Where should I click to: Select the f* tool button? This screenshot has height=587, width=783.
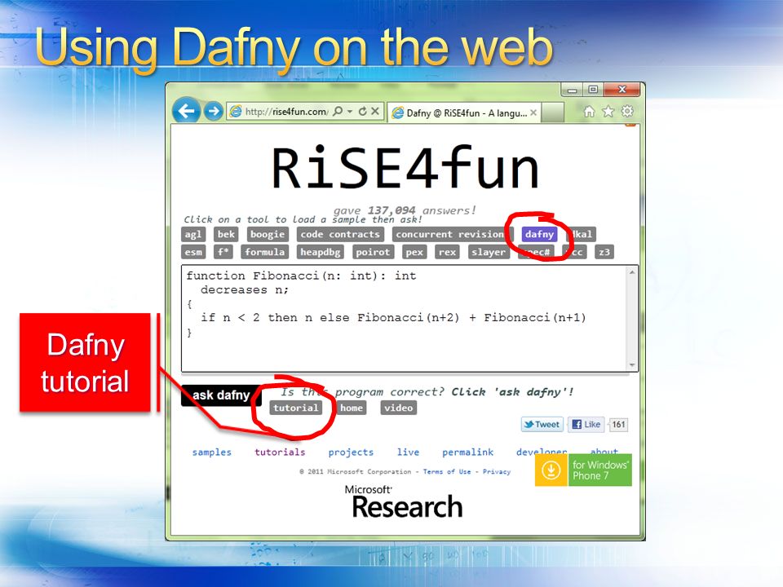click(x=223, y=252)
